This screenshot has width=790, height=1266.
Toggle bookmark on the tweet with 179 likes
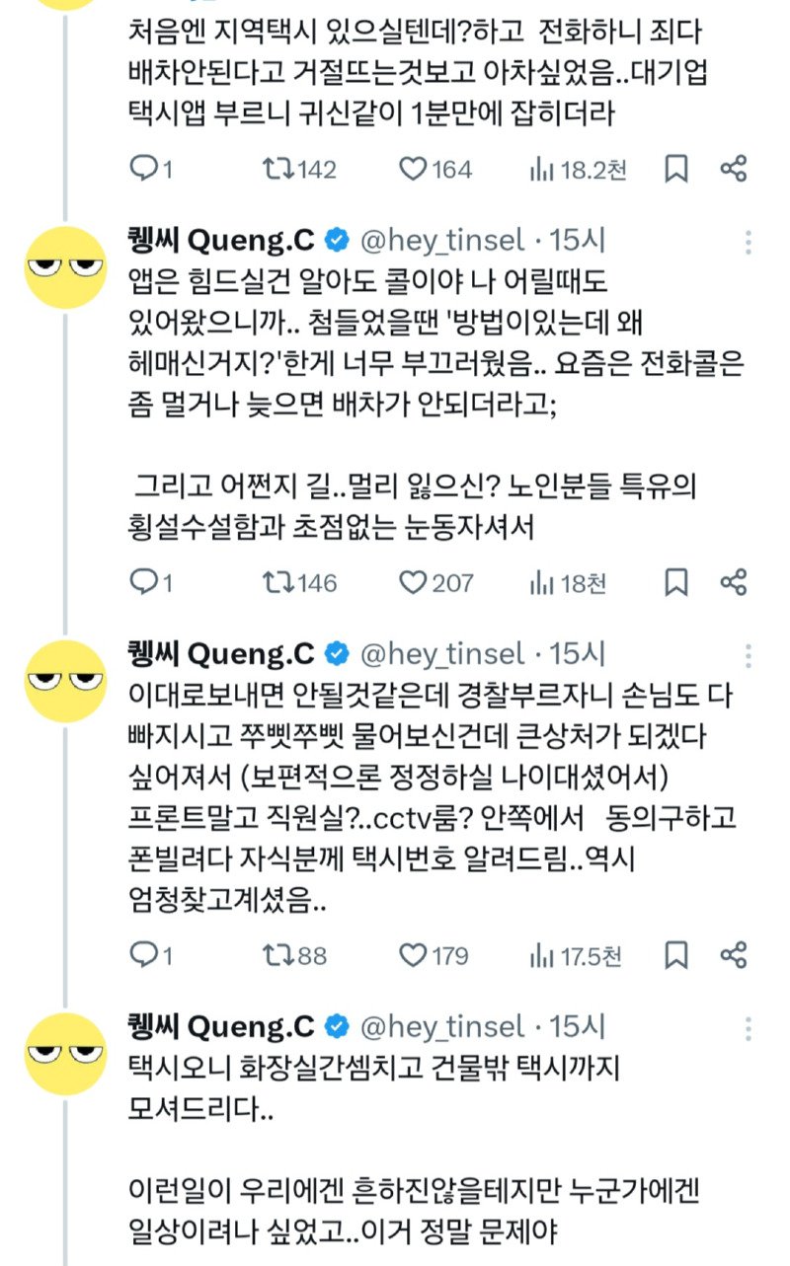coord(675,954)
